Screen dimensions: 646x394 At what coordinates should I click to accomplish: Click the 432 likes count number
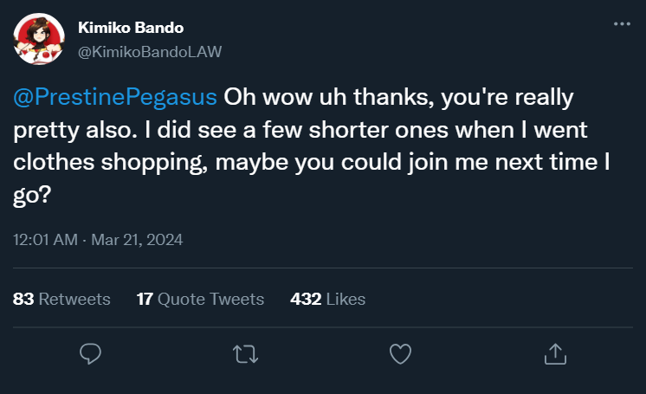coord(306,299)
